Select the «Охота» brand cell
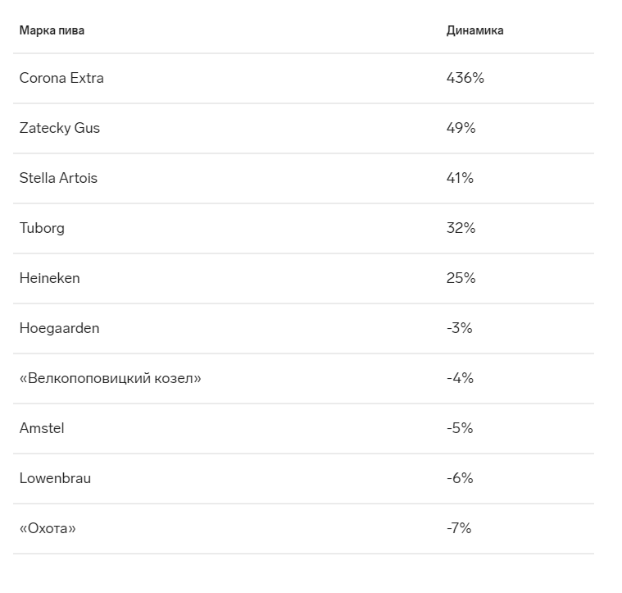Image resolution: width=622 pixels, height=593 pixels. (x=48, y=528)
